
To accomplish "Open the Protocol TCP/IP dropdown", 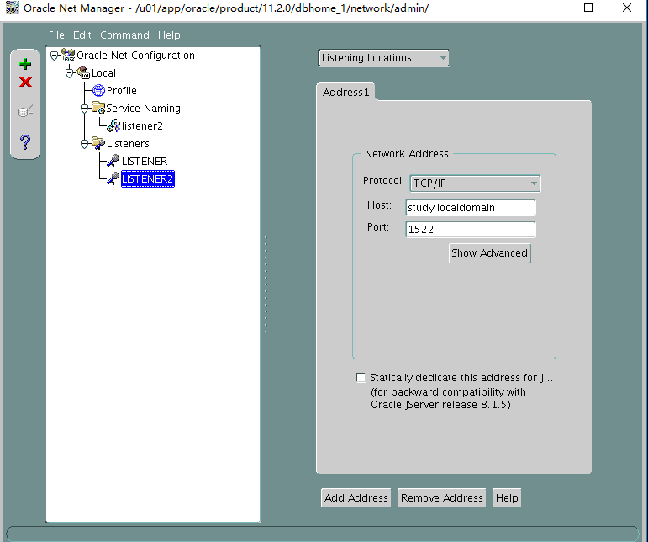I will point(475,183).
